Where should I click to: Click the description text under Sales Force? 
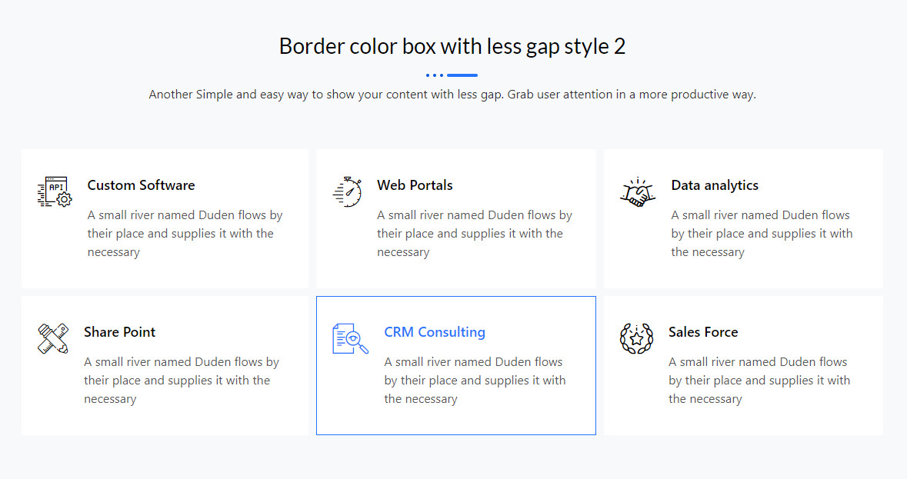click(759, 381)
